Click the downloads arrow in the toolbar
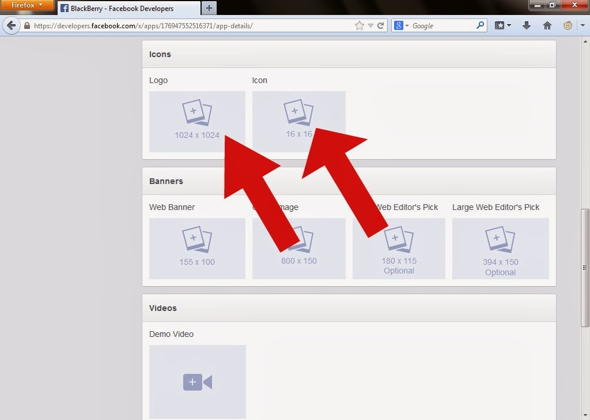Image resolution: width=590 pixels, height=420 pixels. [526, 25]
